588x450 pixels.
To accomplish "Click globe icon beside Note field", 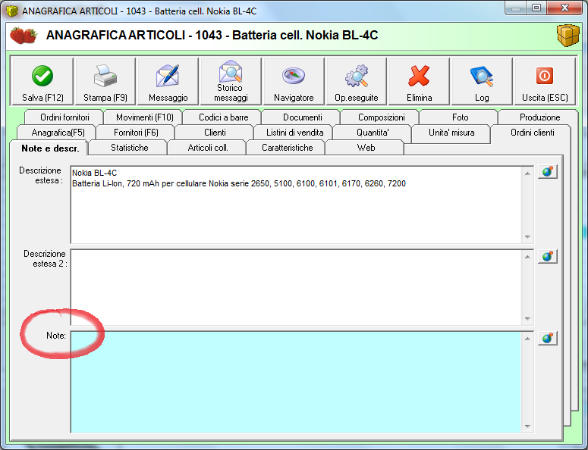I will tap(548, 338).
